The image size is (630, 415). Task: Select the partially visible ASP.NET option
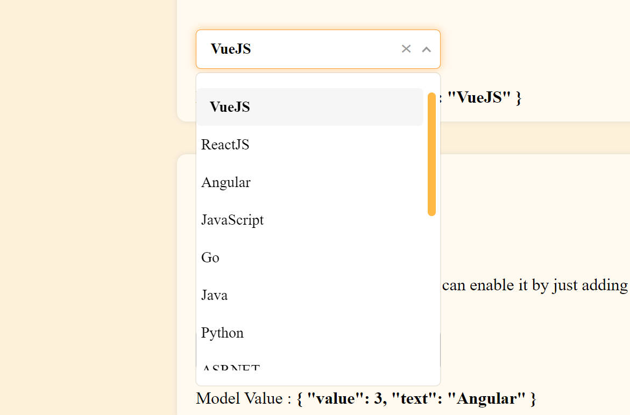(x=231, y=368)
